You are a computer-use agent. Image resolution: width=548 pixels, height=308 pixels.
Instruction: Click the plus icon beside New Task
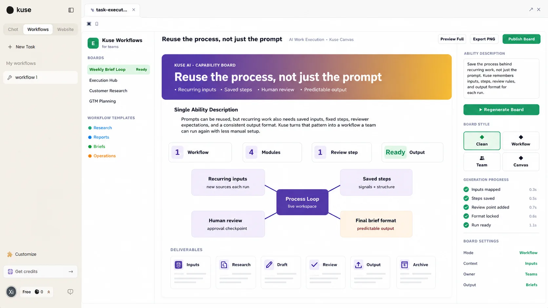[10, 47]
